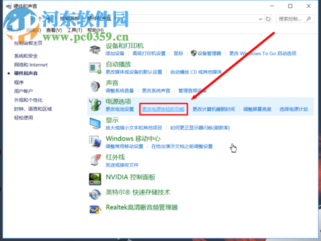Viewport: 321px width, 241px height.
Task: Open the Sound speaker icon
Action: [95, 86]
